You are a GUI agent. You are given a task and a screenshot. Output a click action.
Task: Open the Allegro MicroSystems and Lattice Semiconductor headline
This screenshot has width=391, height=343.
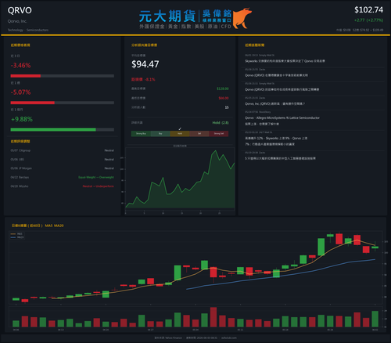click(x=282, y=121)
